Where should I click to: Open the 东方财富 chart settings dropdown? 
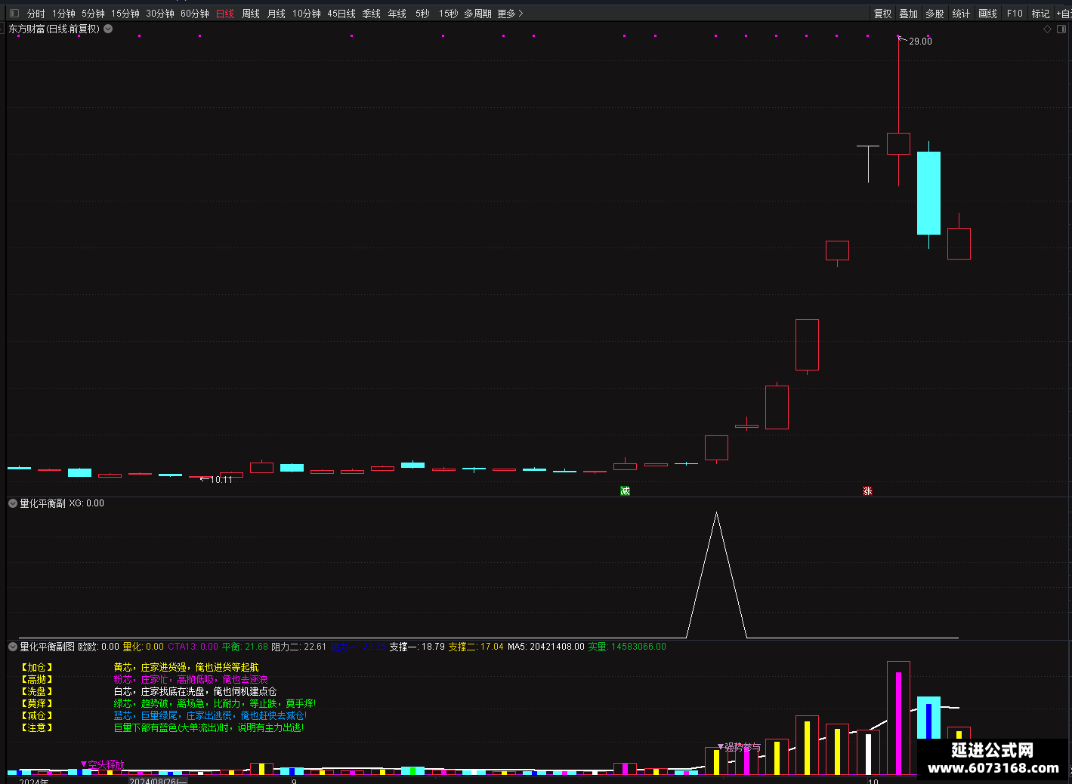tap(108, 29)
